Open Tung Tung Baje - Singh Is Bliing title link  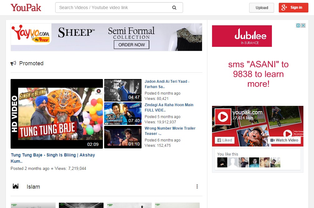click(53, 158)
